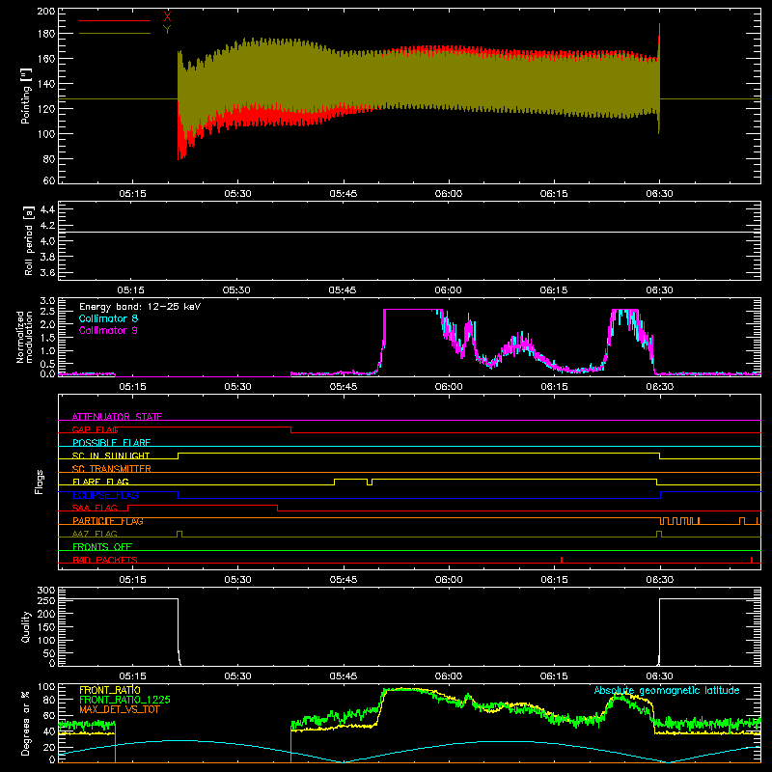The height and width of the screenshot is (772, 772).
Task: Click the 80 tick on Pointing axis
Action: point(49,159)
